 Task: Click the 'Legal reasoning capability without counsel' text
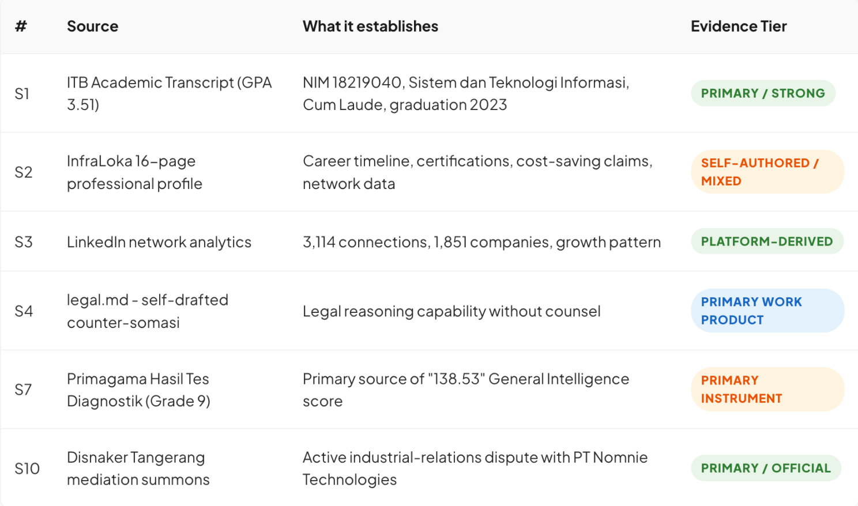point(451,311)
